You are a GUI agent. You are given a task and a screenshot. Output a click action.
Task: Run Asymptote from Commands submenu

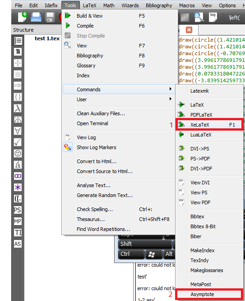click(209, 294)
